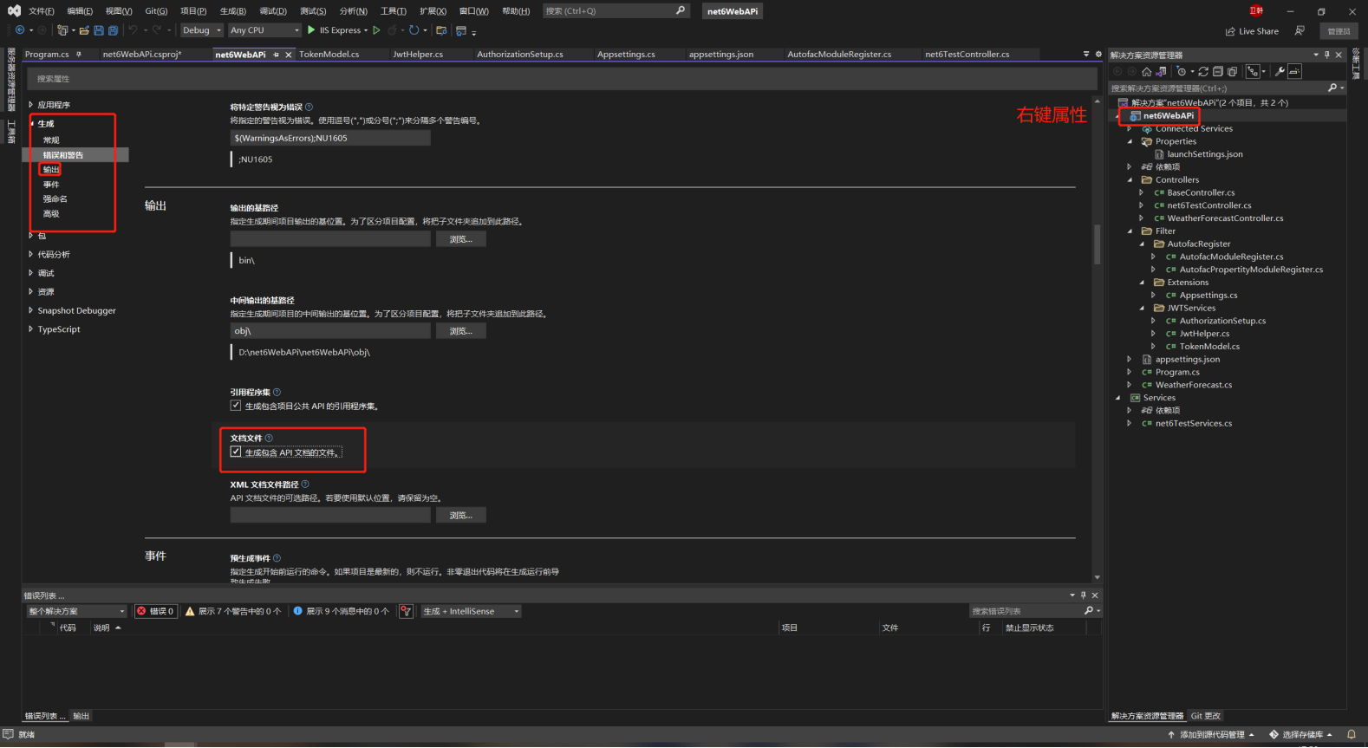
Task: Click Start Without Debugging outline play icon
Action: (376, 30)
